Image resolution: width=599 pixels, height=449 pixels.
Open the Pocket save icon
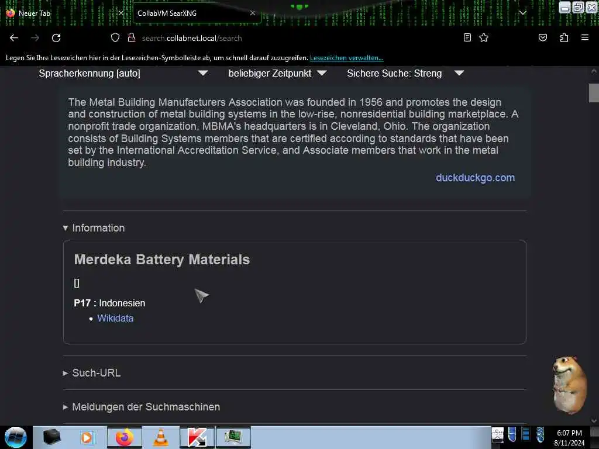point(542,37)
